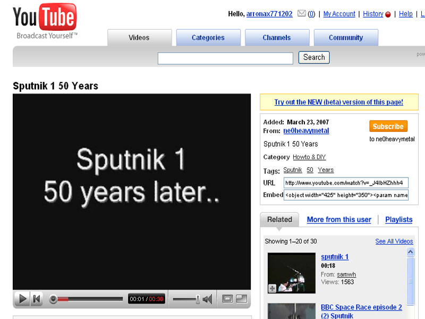425x319 pixels.
Task: Open the inbox (0) message count
Action: click(x=311, y=14)
